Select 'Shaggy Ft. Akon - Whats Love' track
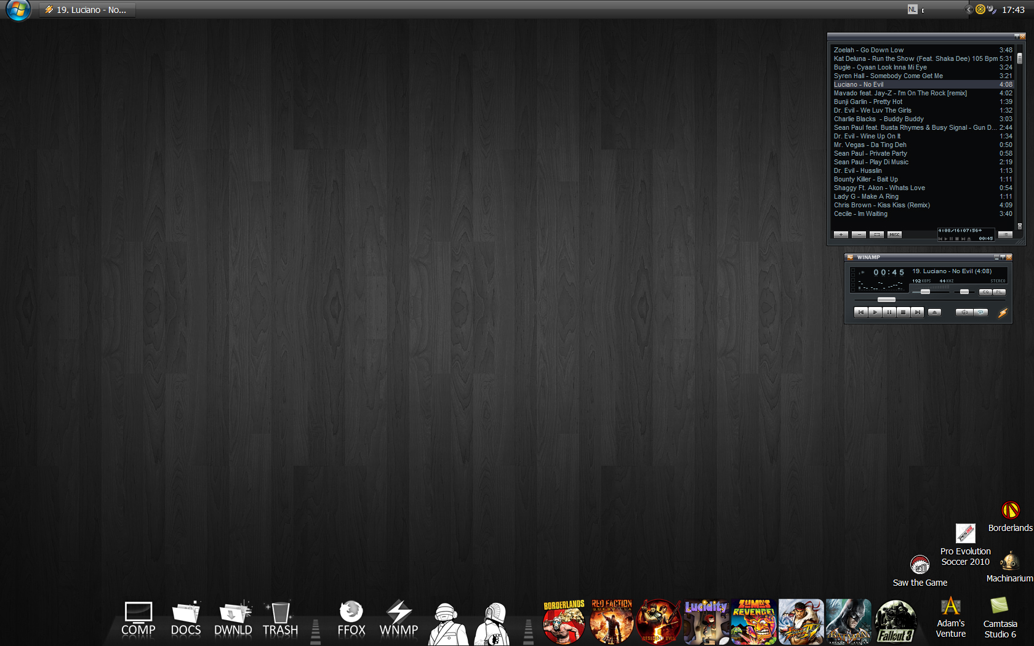1034x646 pixels. 923,188
